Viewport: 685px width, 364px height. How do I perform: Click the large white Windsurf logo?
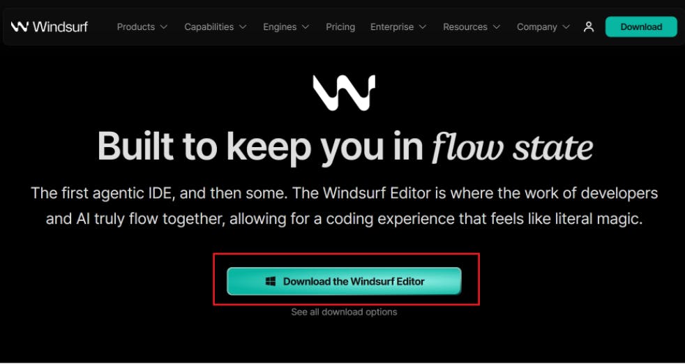(344, 93)
